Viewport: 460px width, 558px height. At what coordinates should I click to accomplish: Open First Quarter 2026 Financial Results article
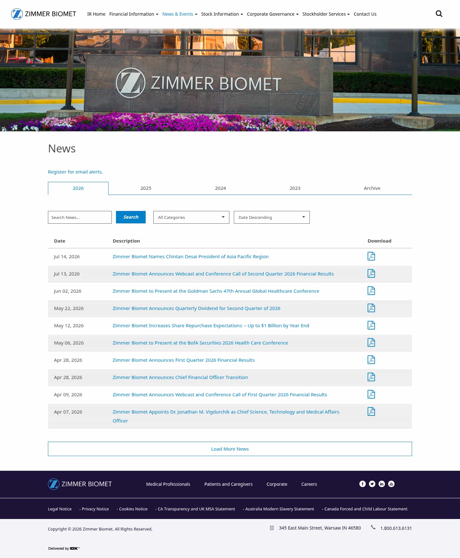pos(184,360)
